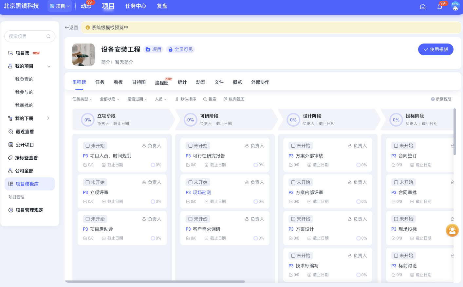Click the default sort (默认排序) icon

pyautogui.click(x=177, y=99)
